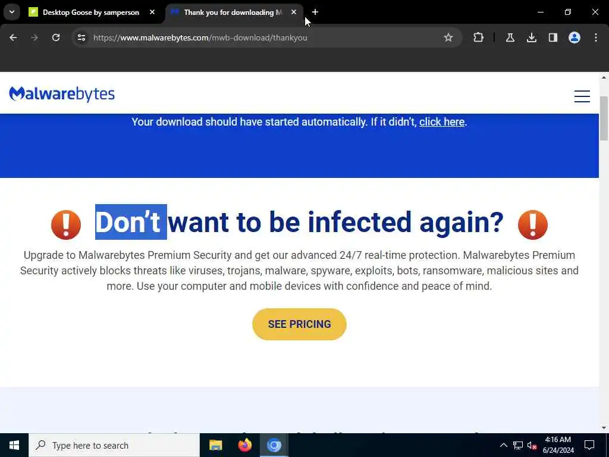Bookmark this page with the star icon
Screen dimensions: 609x457
coord(448,37)
